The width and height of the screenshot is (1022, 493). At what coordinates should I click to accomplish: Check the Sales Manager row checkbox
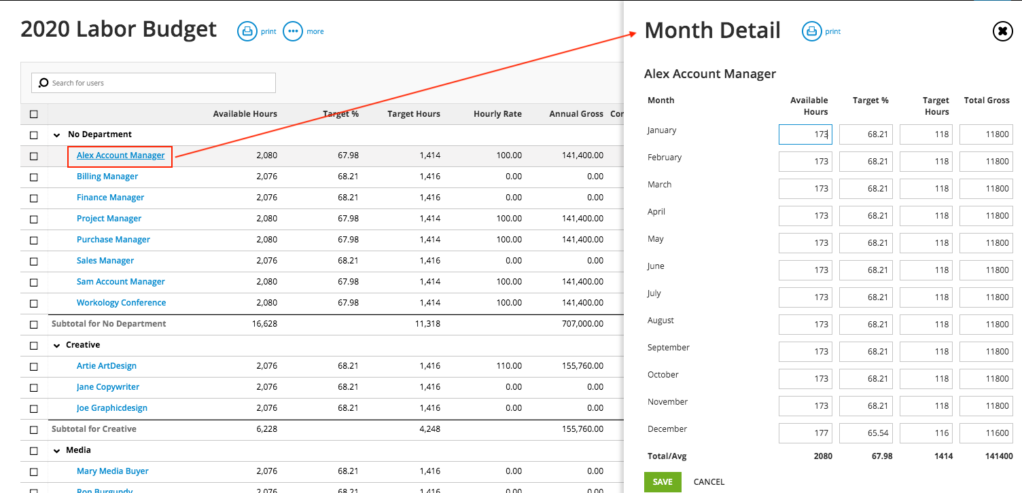(34, 261)
